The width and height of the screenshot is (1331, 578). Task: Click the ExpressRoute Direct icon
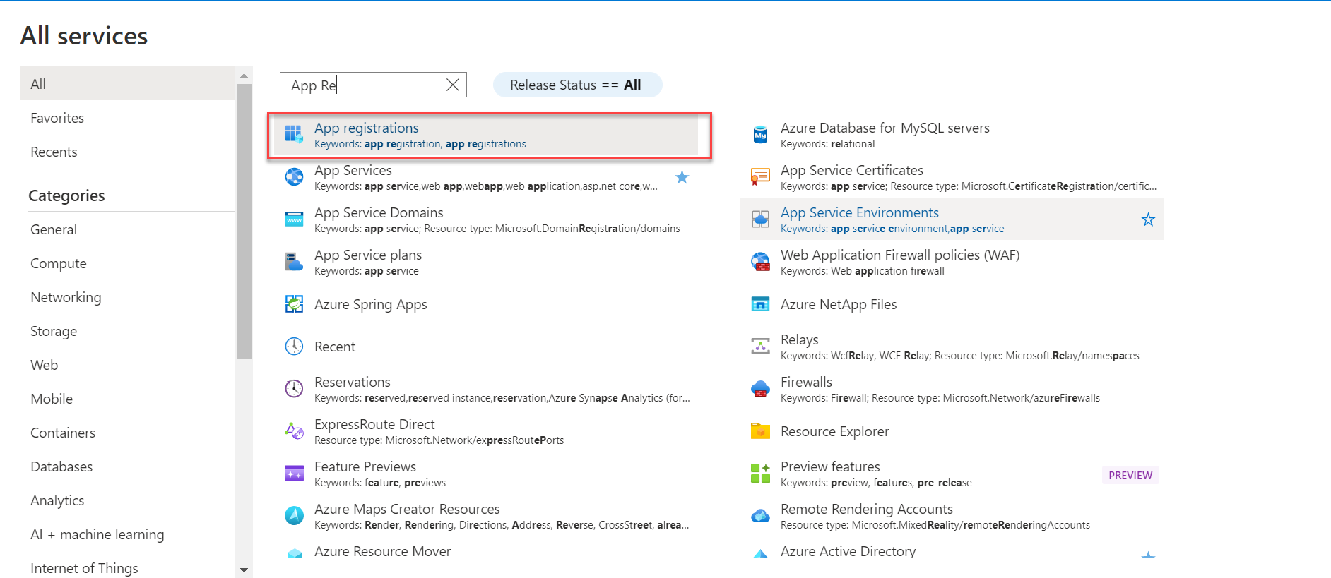click(x=294, y=431)
